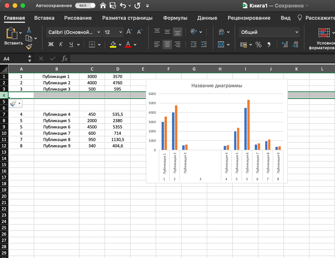This screenshot has height=258, width=335.
Task: Expand the currency format arrow
Action: tap(250, 45)
